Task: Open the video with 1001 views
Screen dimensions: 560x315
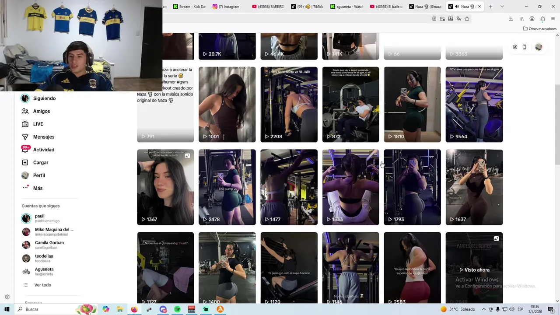Action: [x=227, y=105]
